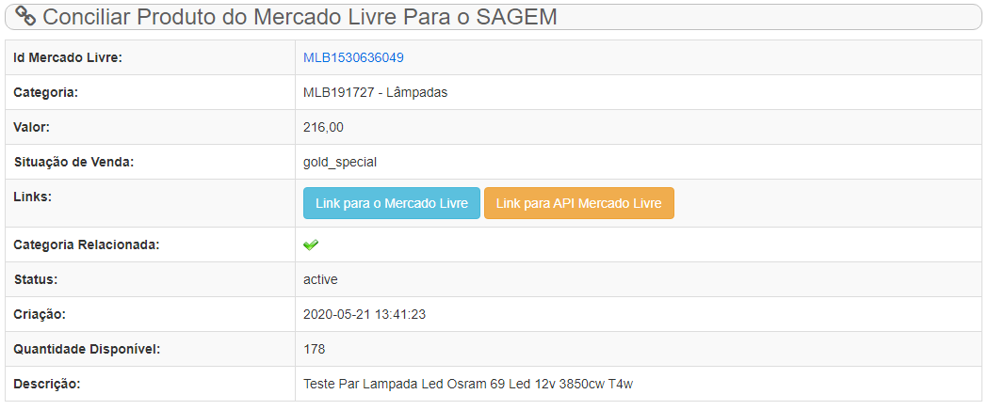989x410 pixels.
Task: Click the page title Conciliar Produto do Mercado Livre
Action: pyautogui.click(x=300, y=17)
